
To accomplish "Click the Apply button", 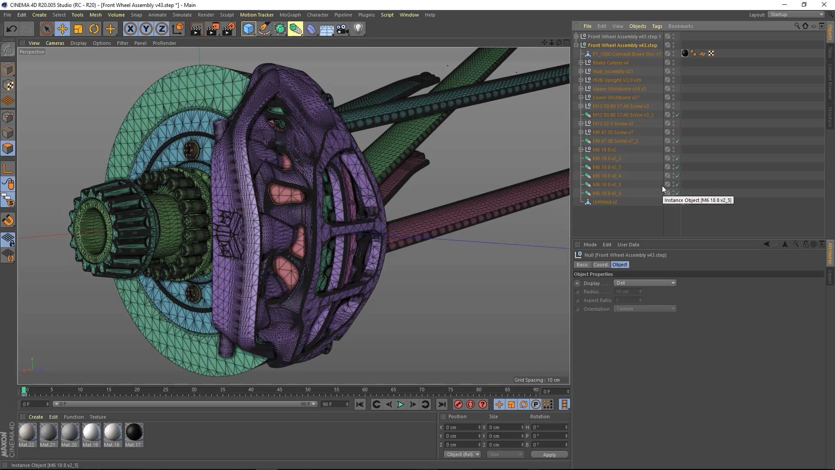I will pos(549,454).
